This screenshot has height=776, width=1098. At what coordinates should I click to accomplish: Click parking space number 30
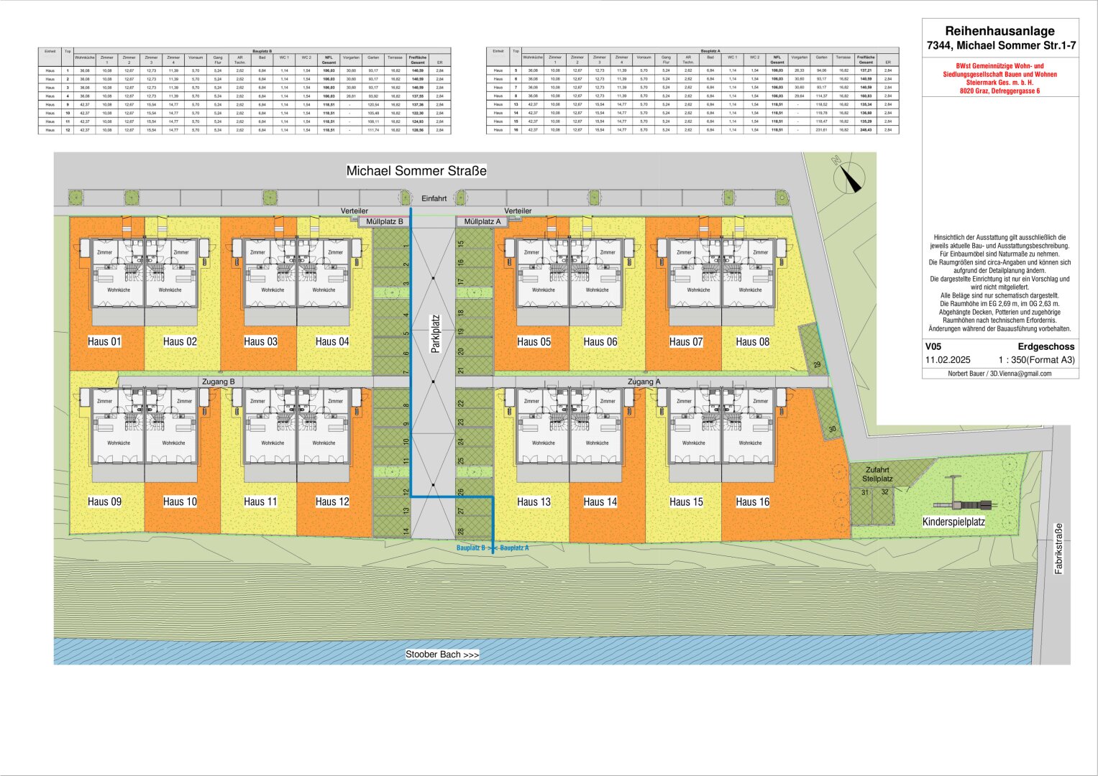833,429
